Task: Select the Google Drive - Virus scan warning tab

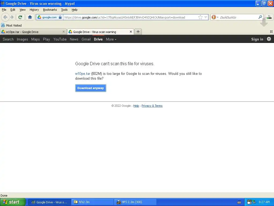Action: [x=101, y=32]
